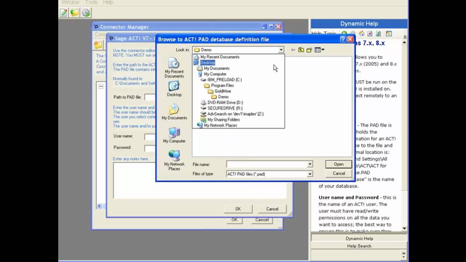The image size is (466, 262).
Task: Select My Computer in the Look in list
Action: click(x=215, y=74)
